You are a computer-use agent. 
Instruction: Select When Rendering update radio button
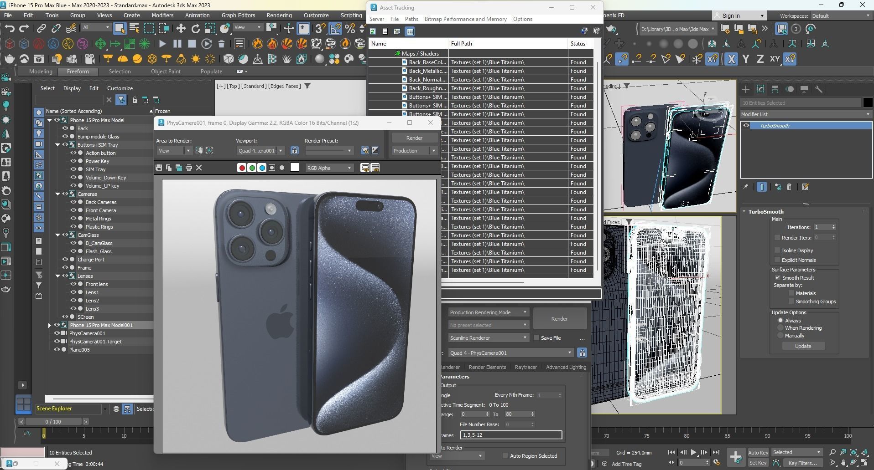click(x=780, y=328)
